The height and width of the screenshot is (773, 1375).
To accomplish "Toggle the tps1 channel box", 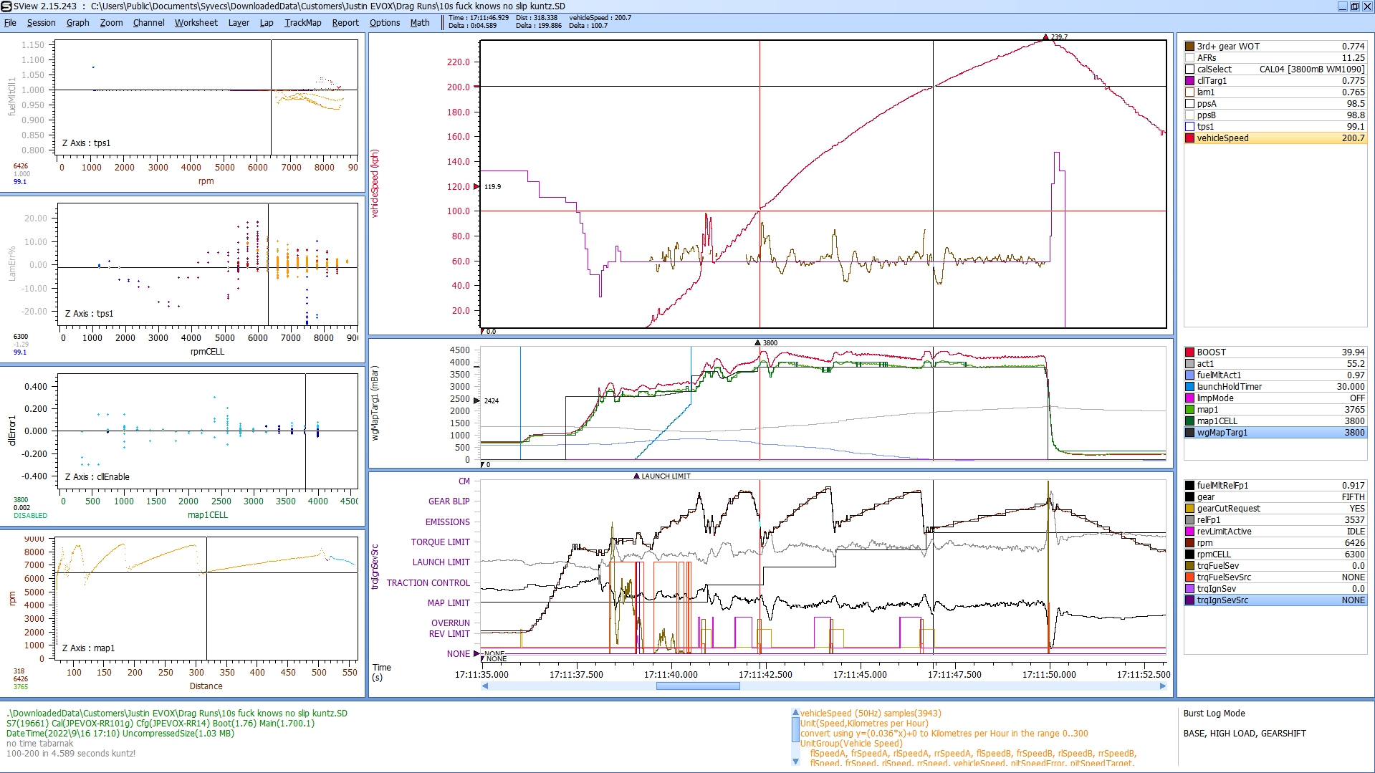I will [x=1189, y=127].
